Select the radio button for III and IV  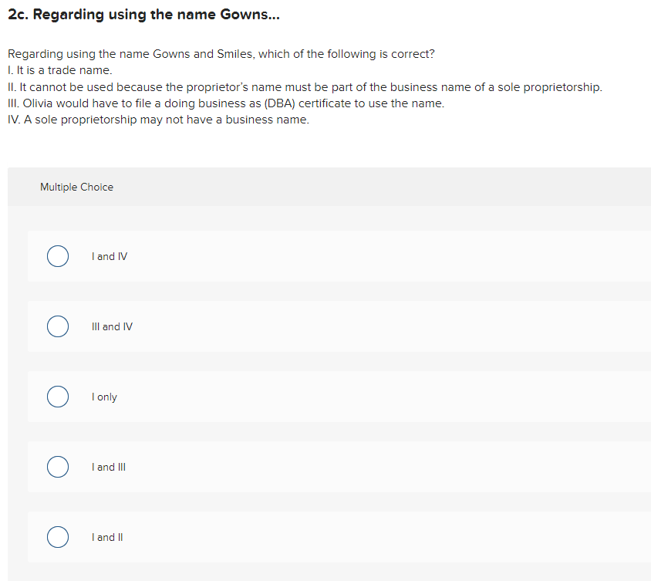coord(57,326)
